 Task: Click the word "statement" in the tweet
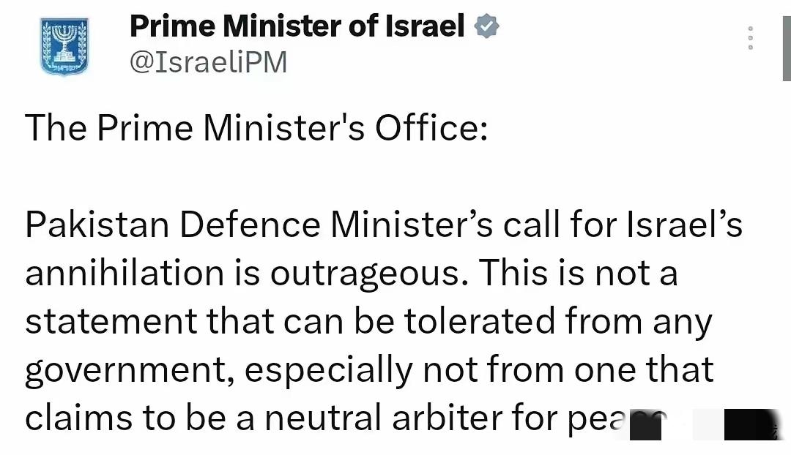click(111, 322)
